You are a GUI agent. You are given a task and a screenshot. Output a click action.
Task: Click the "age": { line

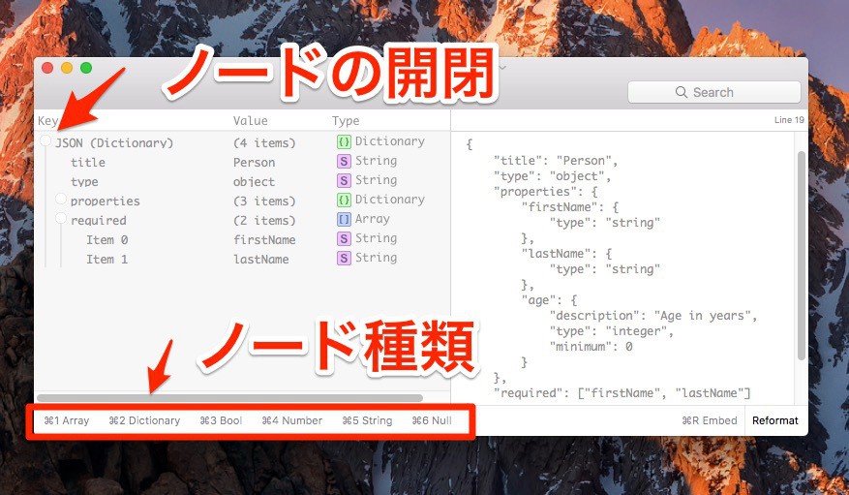click(549, 300)
